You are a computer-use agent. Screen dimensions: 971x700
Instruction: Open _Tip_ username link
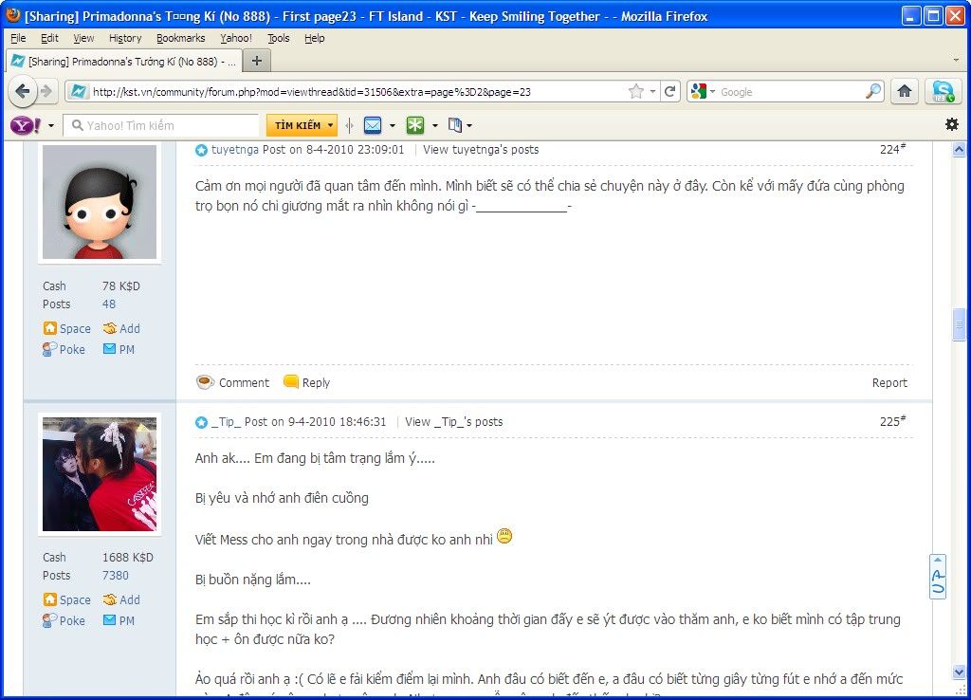pyautogui.click(x=226, y=422)
